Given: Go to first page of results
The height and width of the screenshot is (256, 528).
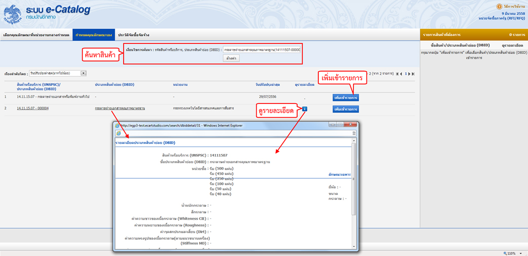Looking at the screenshot, I should pos(397,74).
